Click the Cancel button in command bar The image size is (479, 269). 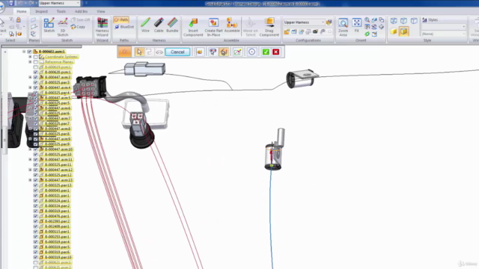pyautogui.click(x=177, y=52)
